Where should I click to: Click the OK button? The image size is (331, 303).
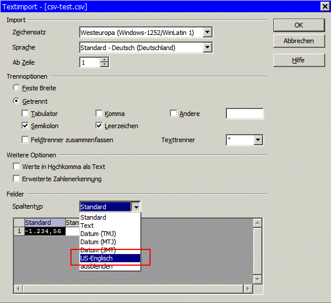tap(299, 25)
